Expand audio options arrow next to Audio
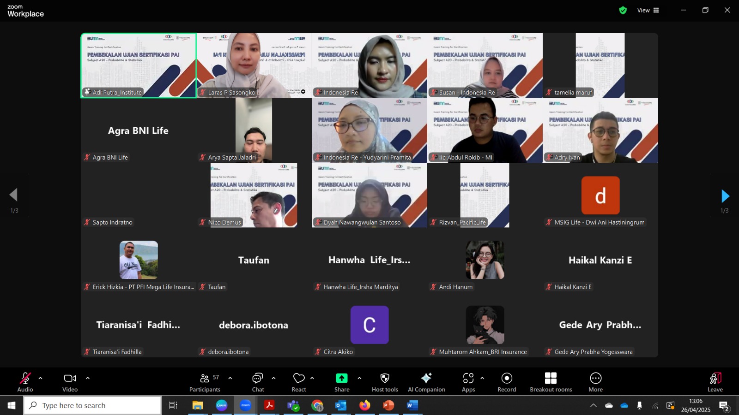This screenshot has width=739, height=415. 41,378
